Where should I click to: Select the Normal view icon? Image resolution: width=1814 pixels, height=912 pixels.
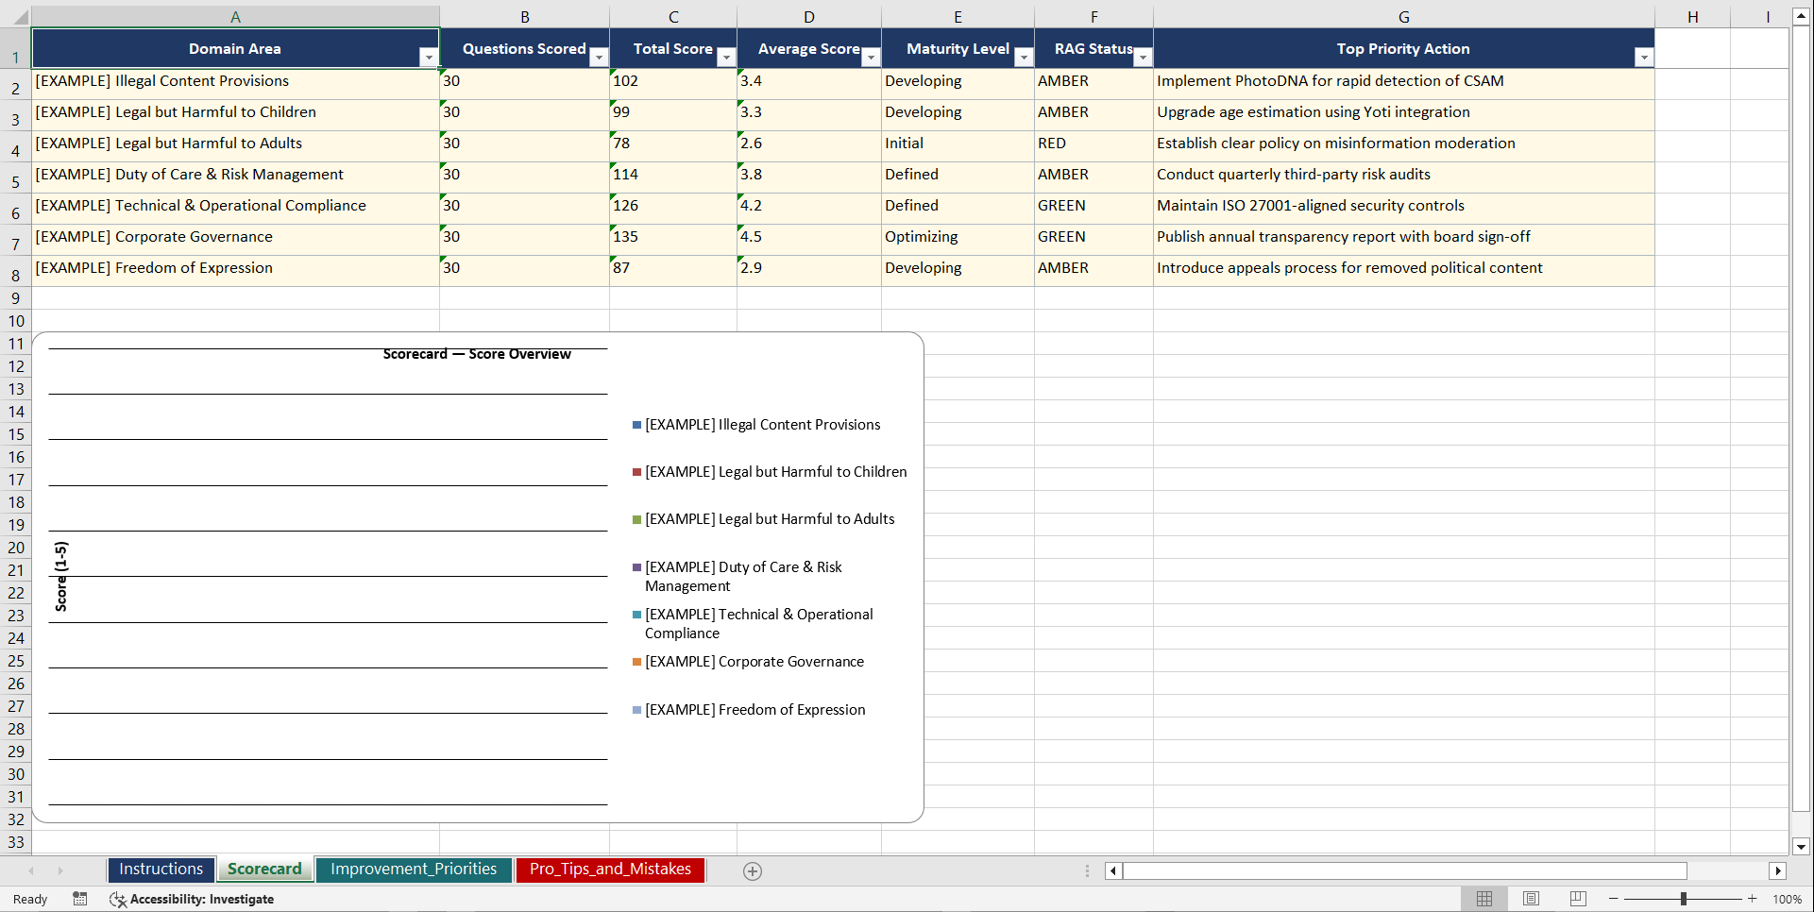(x=1484, y=899)
